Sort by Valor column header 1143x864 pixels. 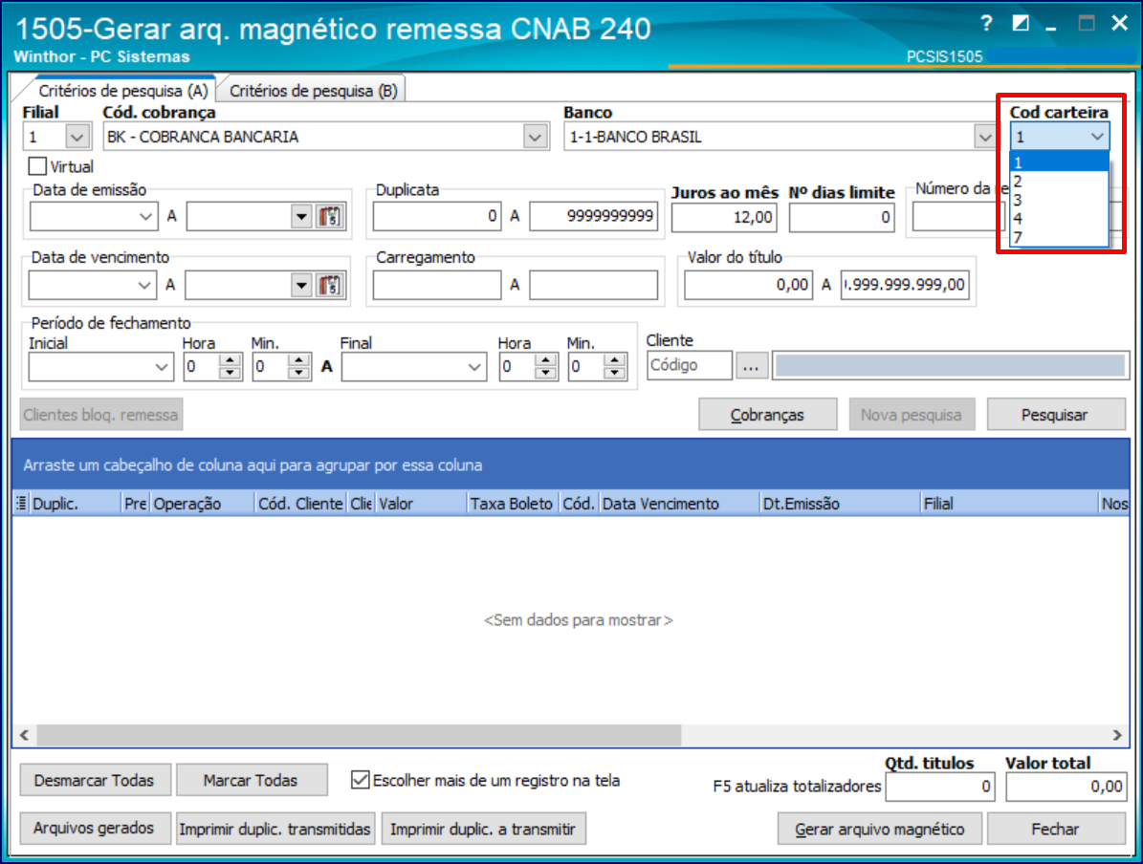point(420,504)
